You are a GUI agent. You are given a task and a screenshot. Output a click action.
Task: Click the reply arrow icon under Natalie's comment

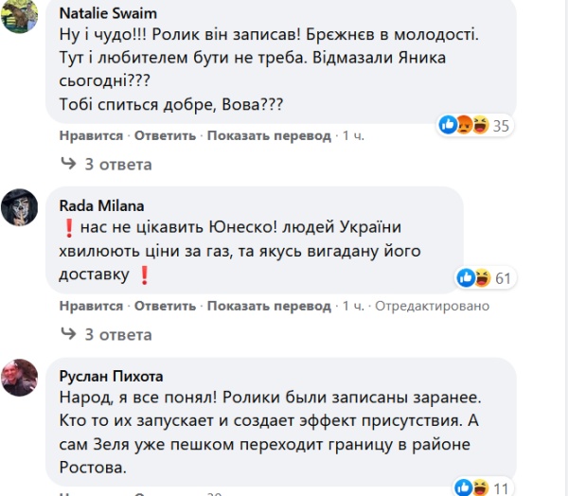pos(68,165)
